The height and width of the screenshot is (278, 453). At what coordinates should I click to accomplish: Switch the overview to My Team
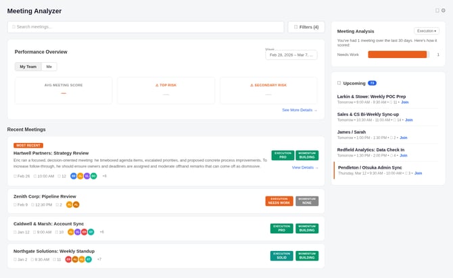[x=28, y=66]
